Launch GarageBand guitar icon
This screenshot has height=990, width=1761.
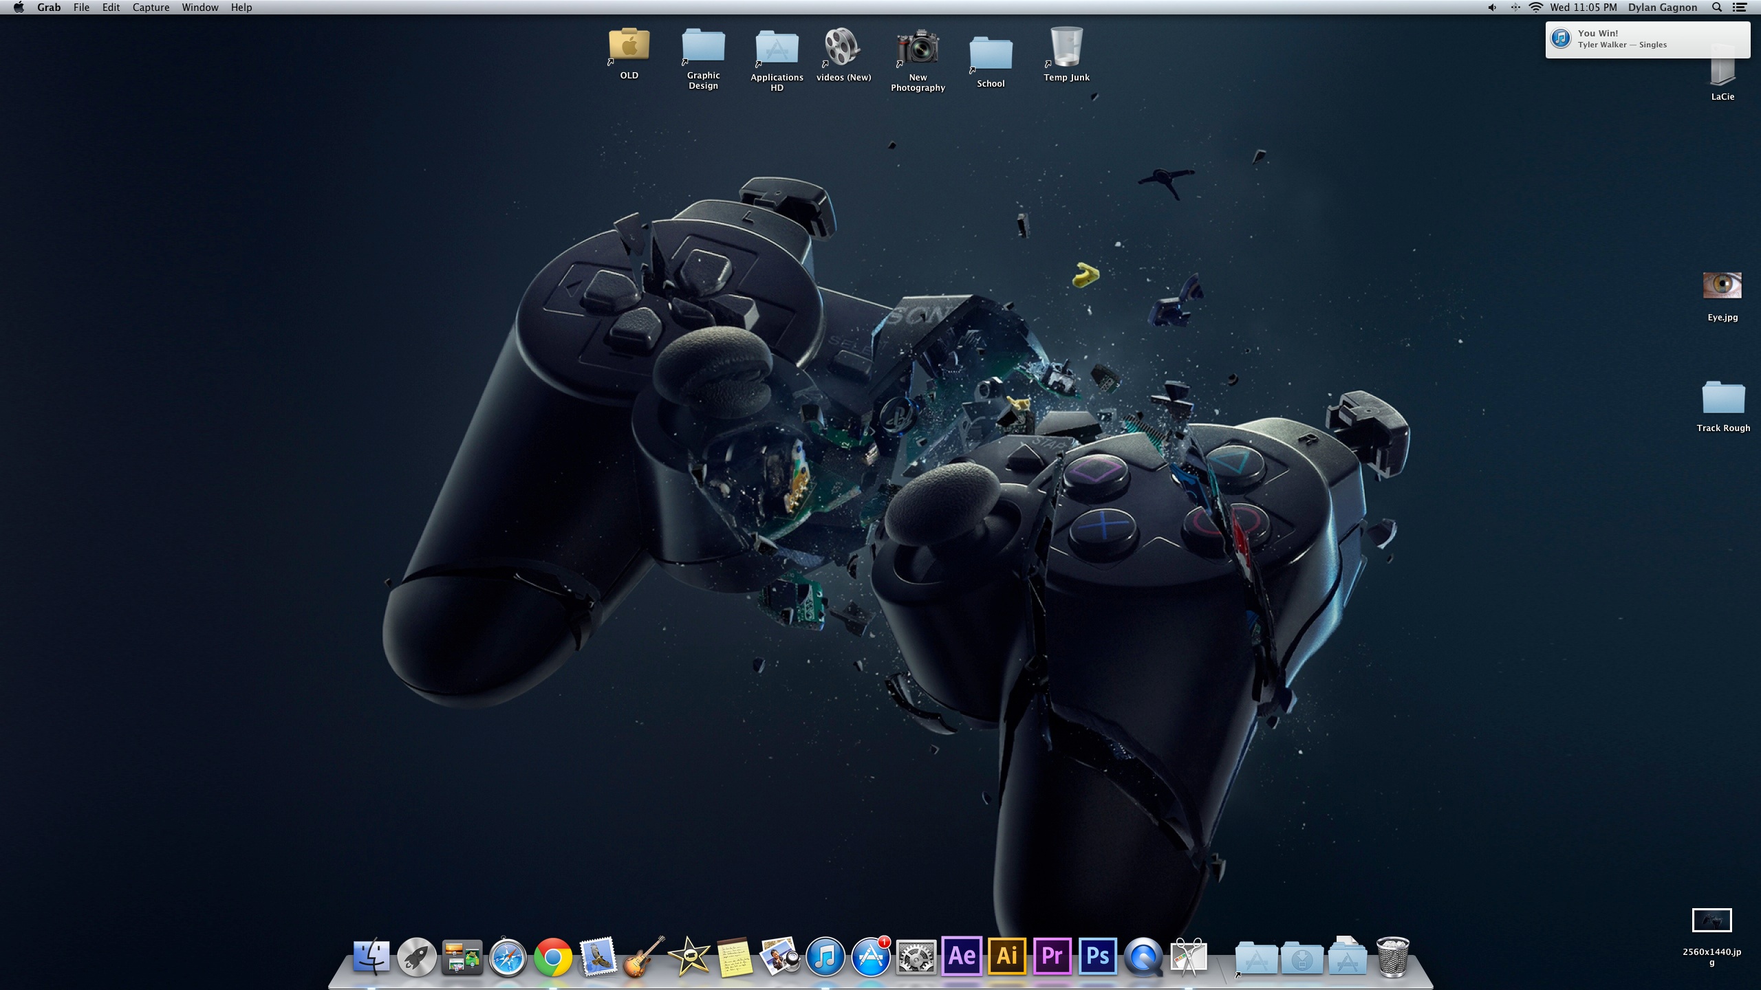tap(644, 956)
